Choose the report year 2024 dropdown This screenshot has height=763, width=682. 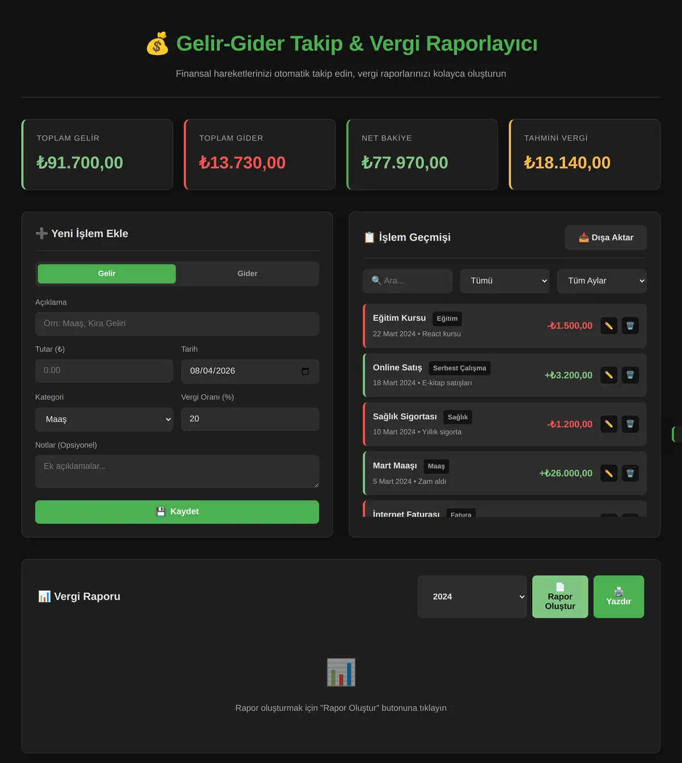(472, 596)
